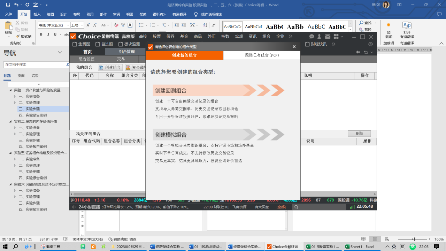Screen dimensions: 446x251
Task: Open the mail envelope icon in Choice
Action: click(328, 37)
